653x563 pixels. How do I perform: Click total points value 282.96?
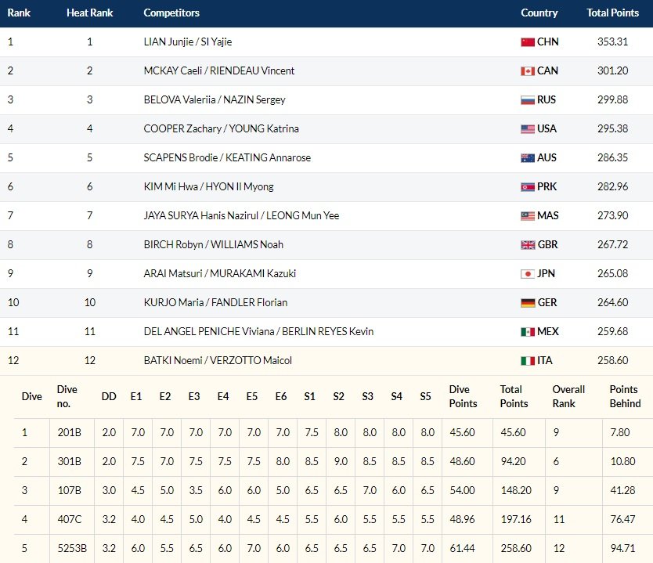(612, 187)
